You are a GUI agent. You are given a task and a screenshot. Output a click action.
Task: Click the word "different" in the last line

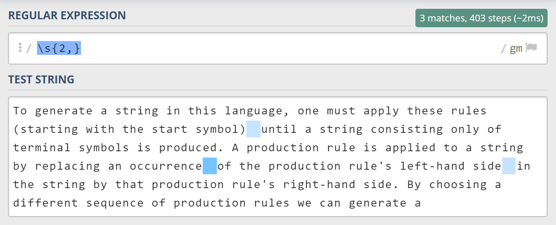point(45,203)
